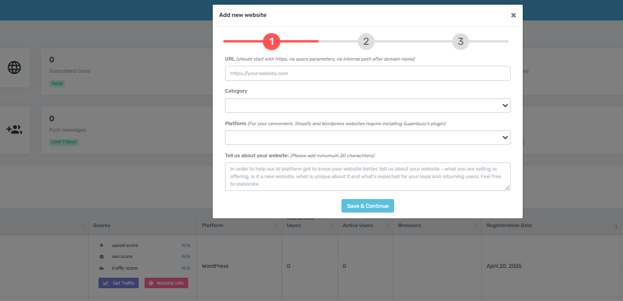623x301 pixels.
Task: Click the seo score globe icon
Action: pos(101,257)
